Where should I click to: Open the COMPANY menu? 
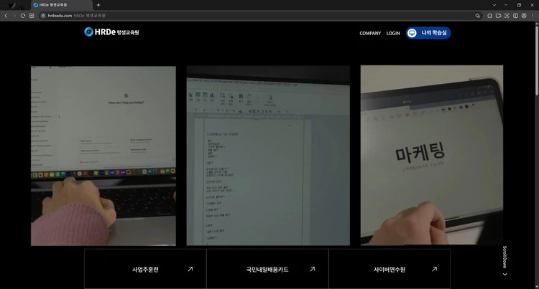370,33
